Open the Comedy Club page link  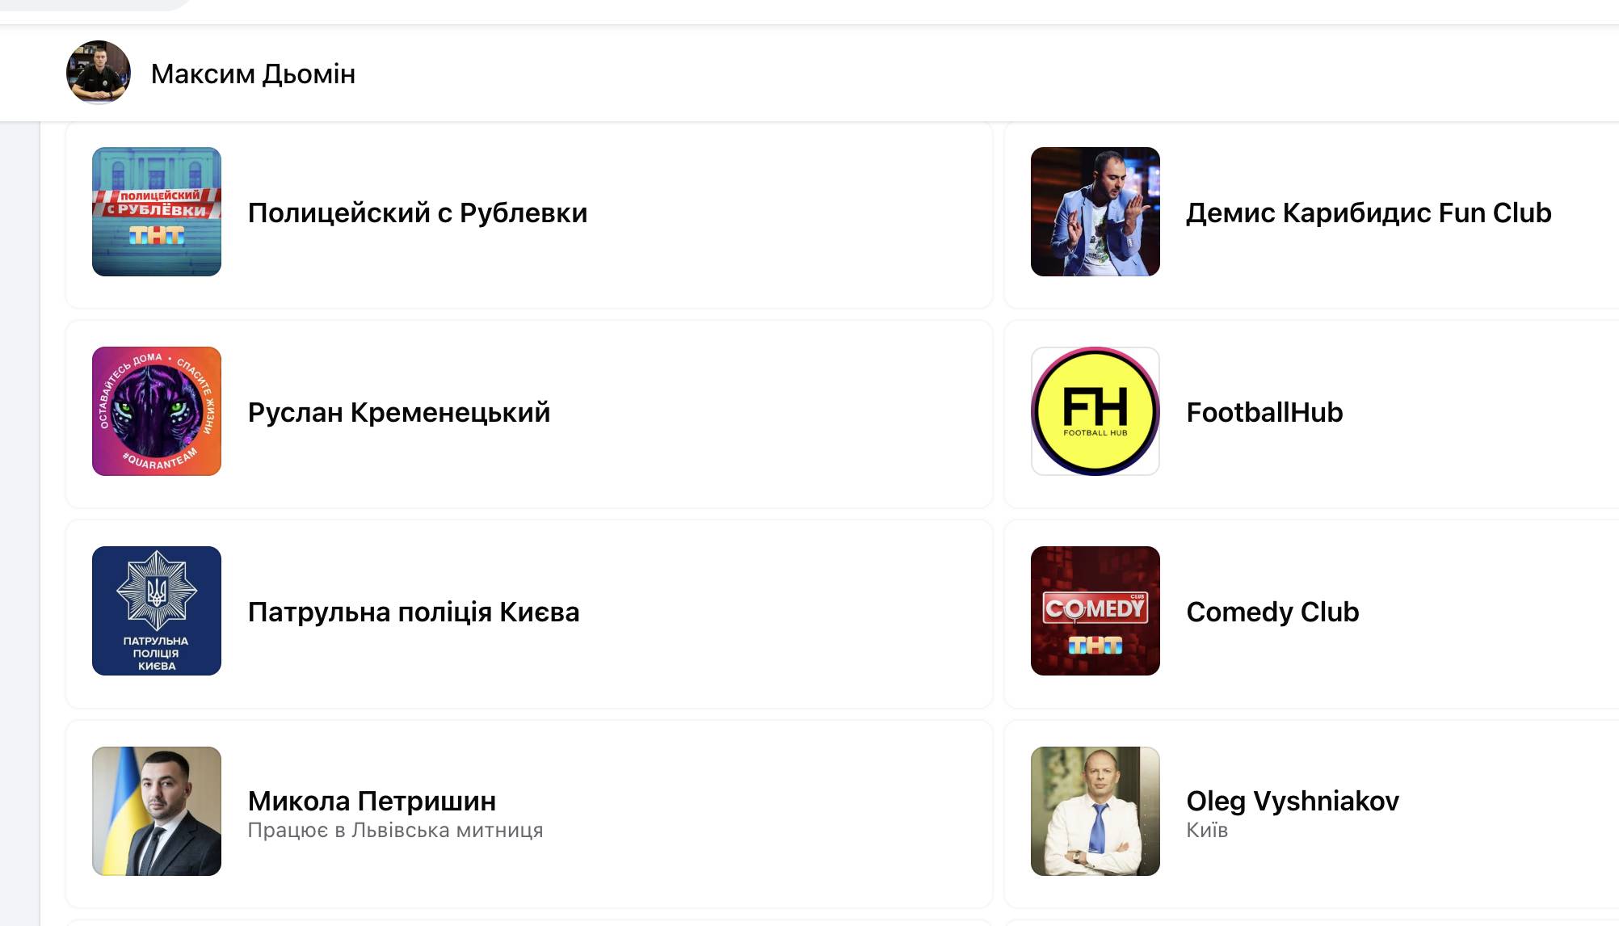1272,612
